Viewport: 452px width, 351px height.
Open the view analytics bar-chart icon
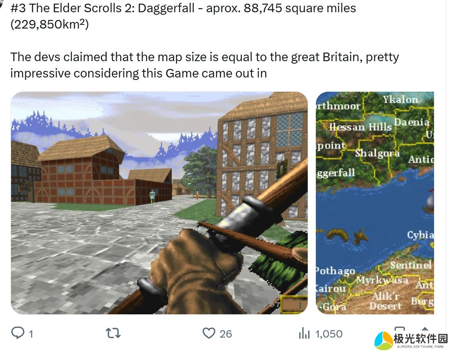point(304,333)
